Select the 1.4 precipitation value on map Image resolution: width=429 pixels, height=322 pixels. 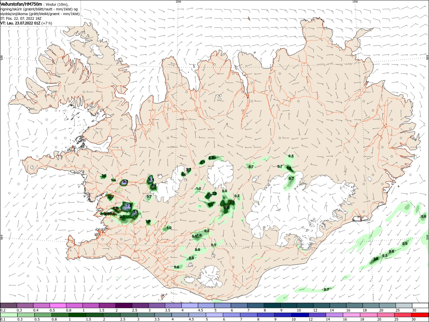tap(113, 180)
